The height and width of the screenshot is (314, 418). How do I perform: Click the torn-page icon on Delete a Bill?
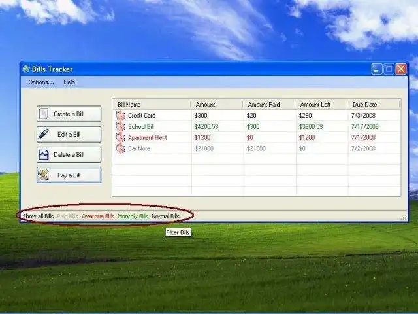click(44, 154)
